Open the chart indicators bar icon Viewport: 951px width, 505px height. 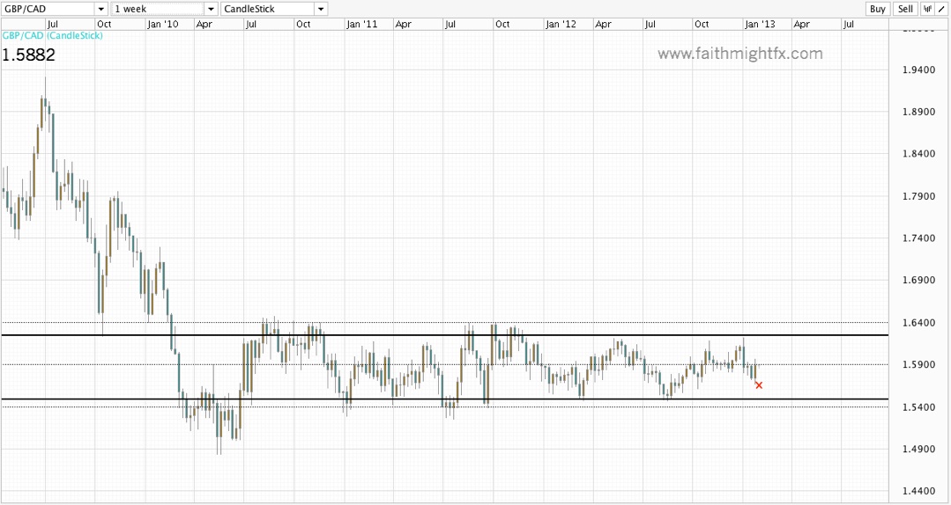click(x=927, y=9)
